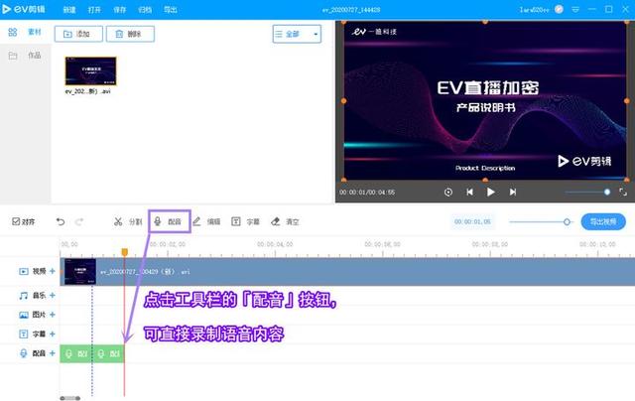Expand the 全部 filter dropdown
The width and height of the screenshot is (635, 401).
(x=297, y=34)
